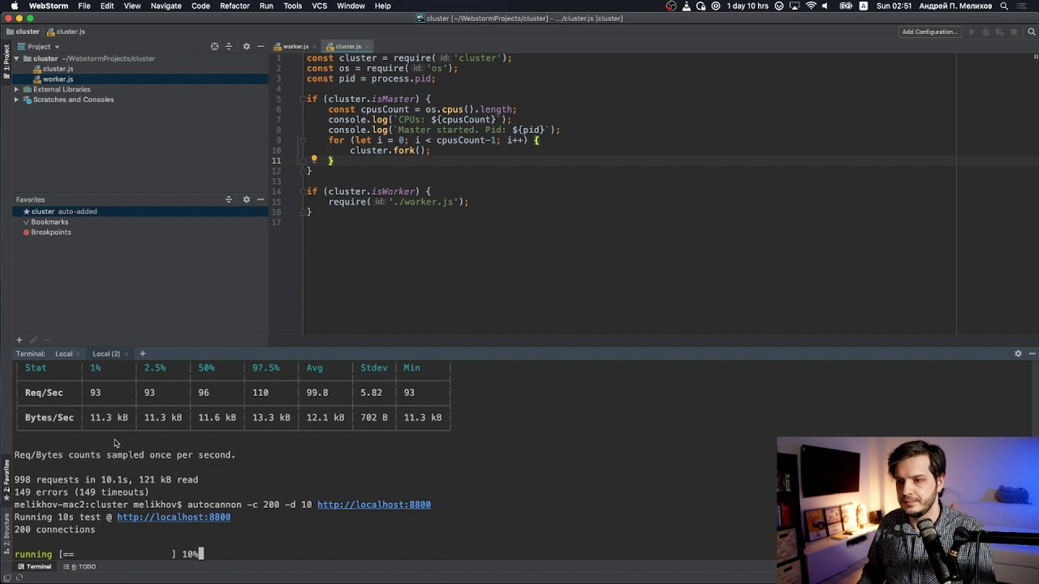The height and width of the screenshot is (584, 1039).
Task: Open the Refactor menu
Action: [x=235, y=6]
